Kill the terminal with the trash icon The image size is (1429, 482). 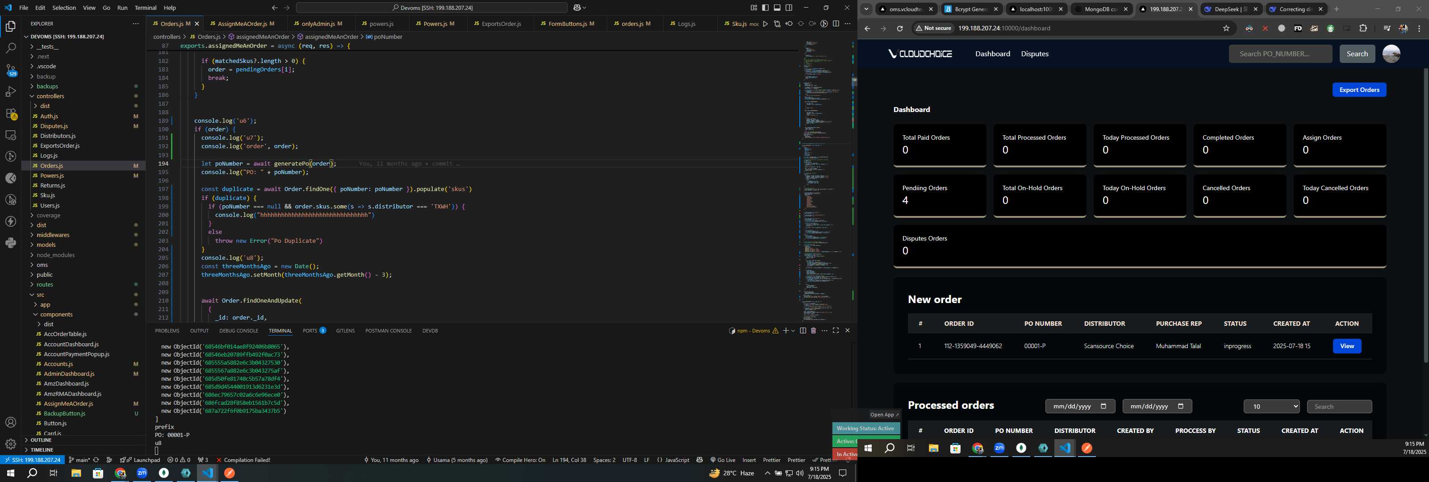[813, 331]
